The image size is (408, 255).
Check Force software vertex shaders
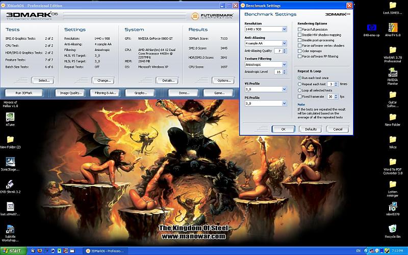point(300,45)
